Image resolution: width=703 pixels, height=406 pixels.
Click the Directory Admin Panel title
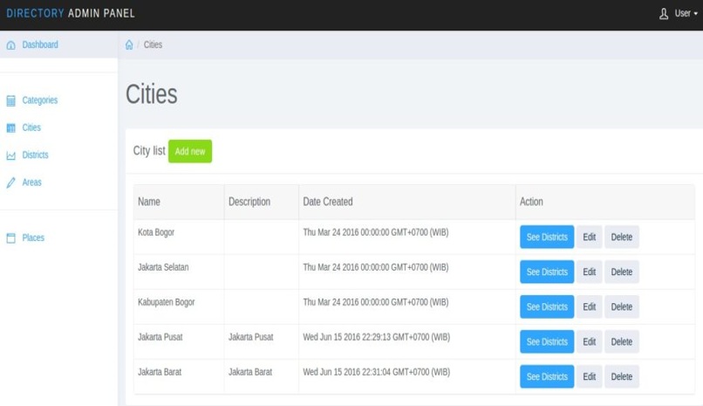point(71,14)
